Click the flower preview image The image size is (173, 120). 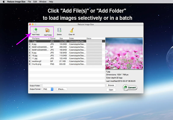(124, 53)
